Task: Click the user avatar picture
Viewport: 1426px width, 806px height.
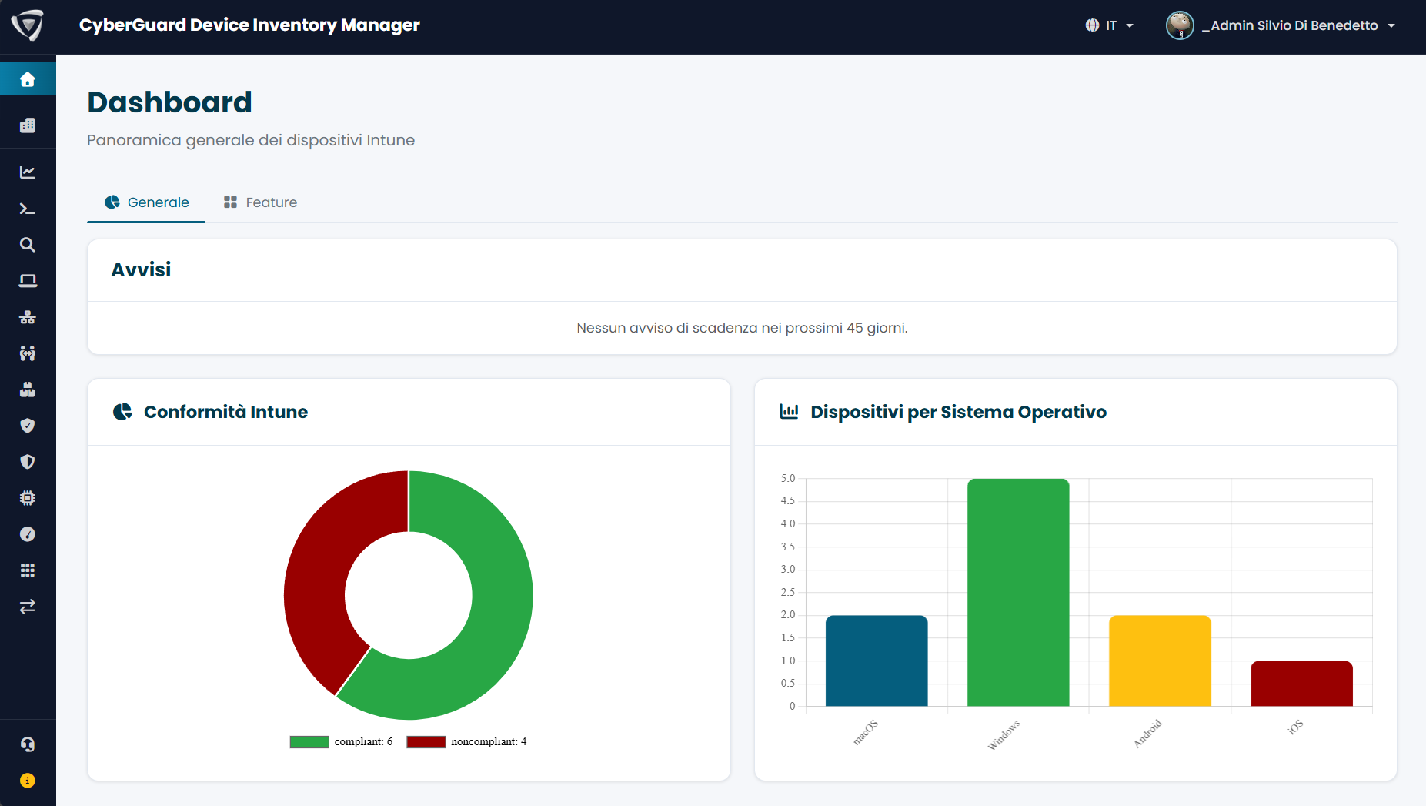Action: 1180,25
